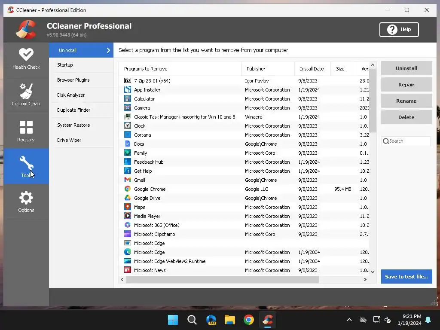The image size is (440, 330).
Task: Click the Feedback Hub icon
Action: point(127,162)
